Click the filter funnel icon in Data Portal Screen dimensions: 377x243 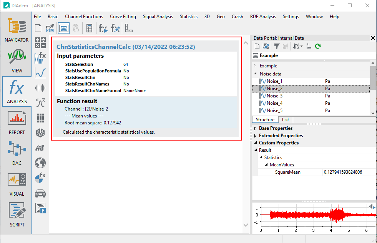tap(276, 46)
